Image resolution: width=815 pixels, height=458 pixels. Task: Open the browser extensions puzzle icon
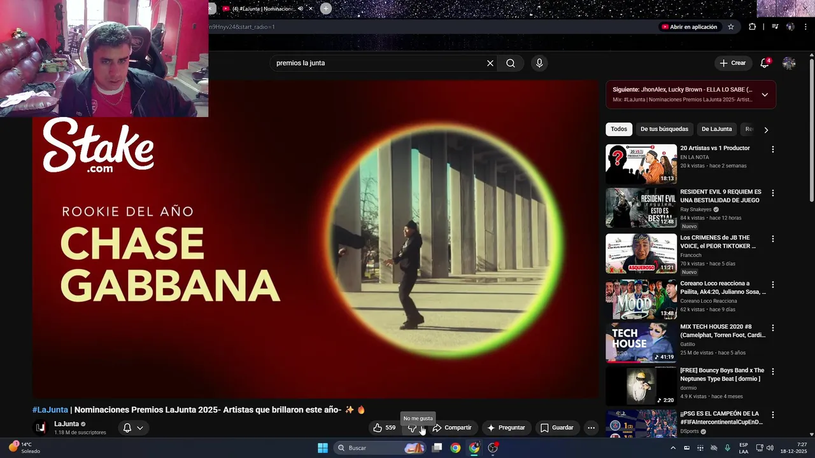(752, 27)
